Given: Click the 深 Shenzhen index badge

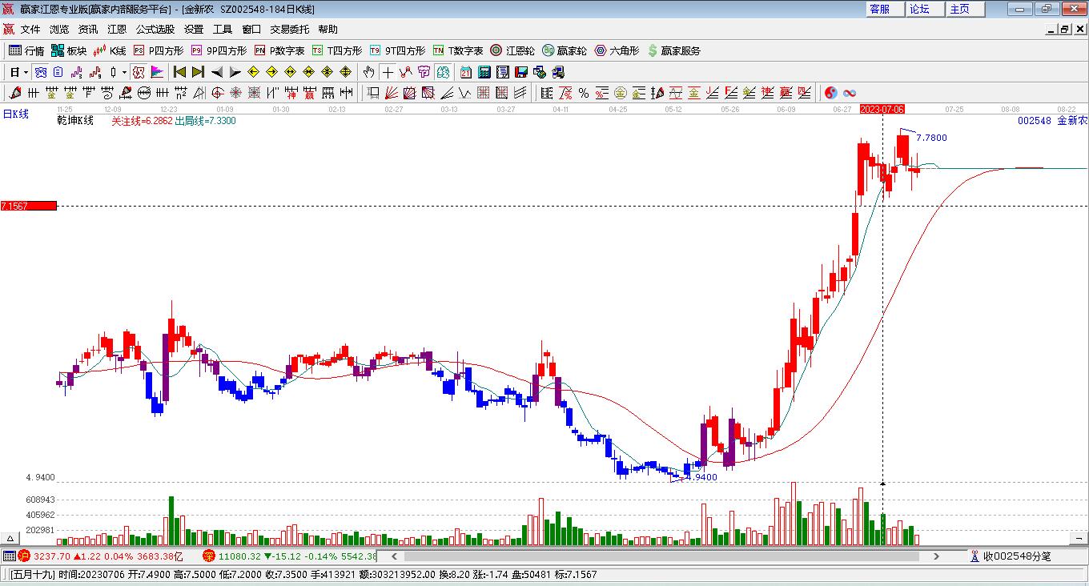Looking at the screenshot, I should pyautogui.click(x=208, y=556).
